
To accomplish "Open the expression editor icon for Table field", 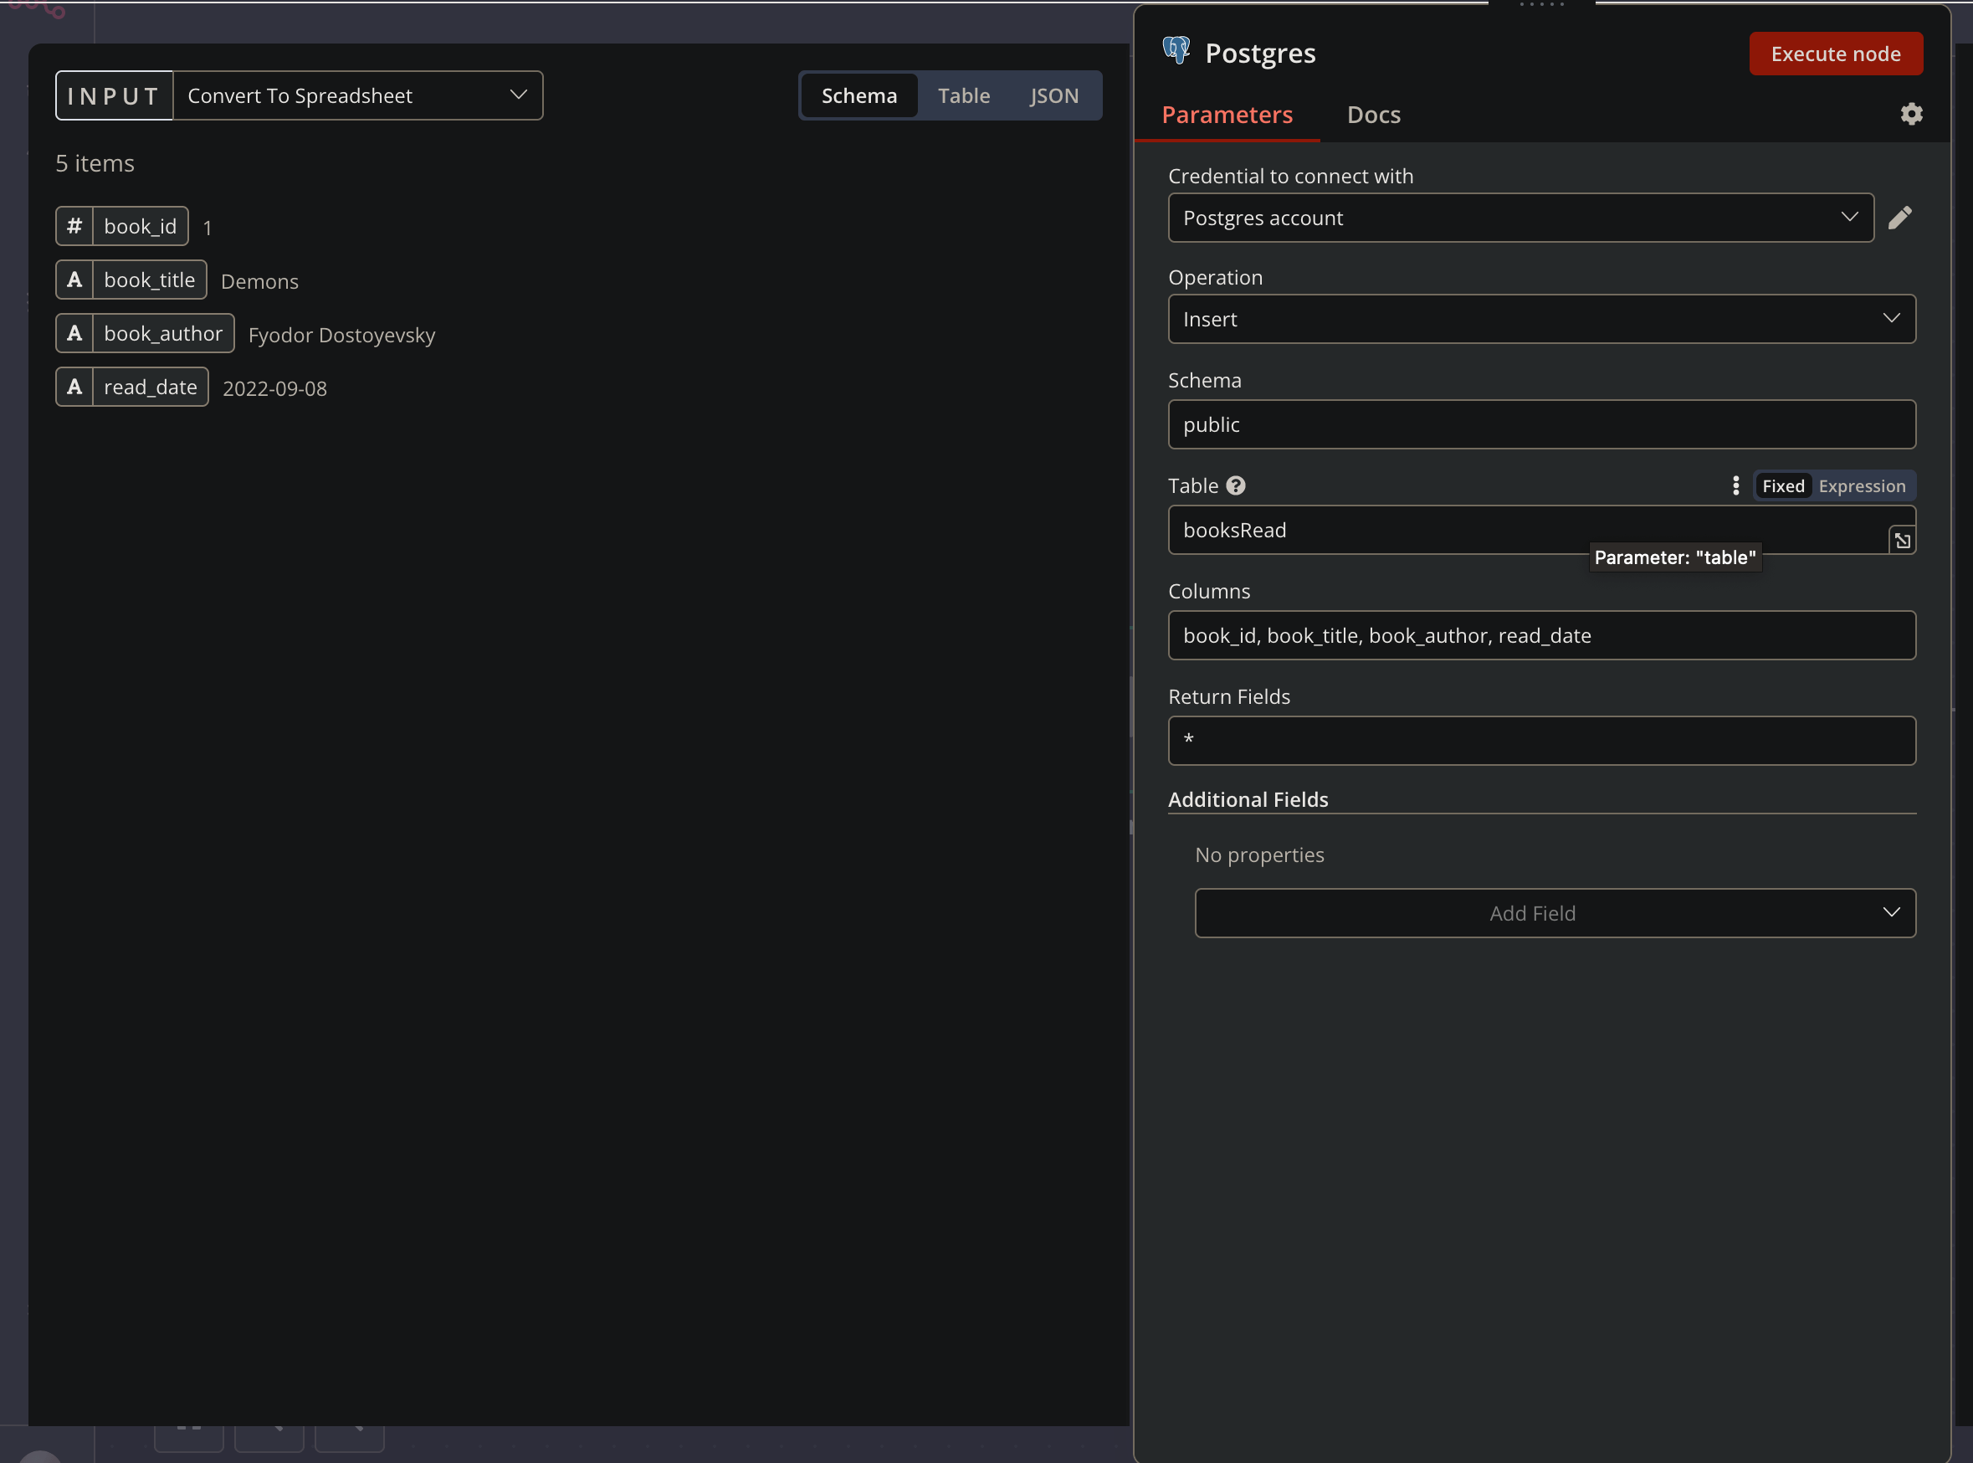I will [x=1901, y=538].
